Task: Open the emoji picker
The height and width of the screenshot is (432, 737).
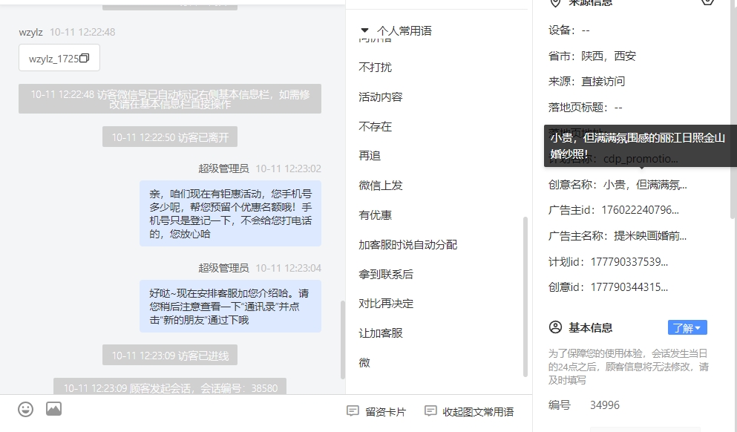Action: point(25,410)
